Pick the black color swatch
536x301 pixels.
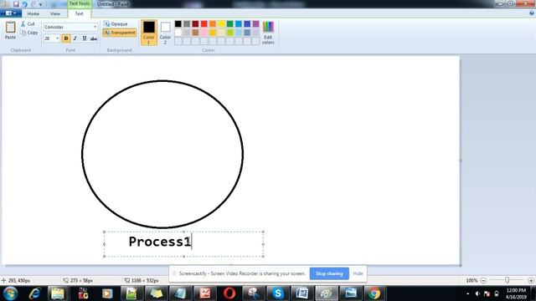click(x=178, y=24)
